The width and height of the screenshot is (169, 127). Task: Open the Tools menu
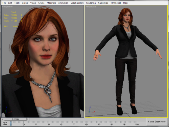coord(17,3)
